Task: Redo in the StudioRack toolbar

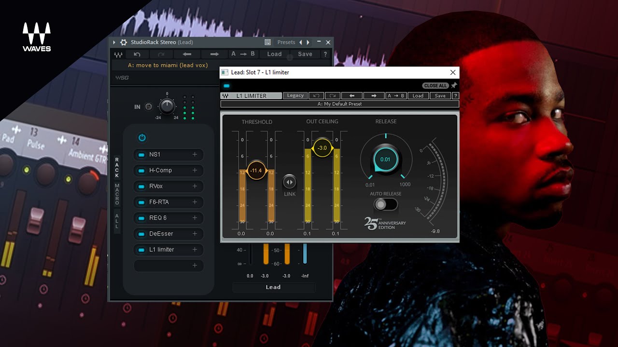Action: coord(161,54)
